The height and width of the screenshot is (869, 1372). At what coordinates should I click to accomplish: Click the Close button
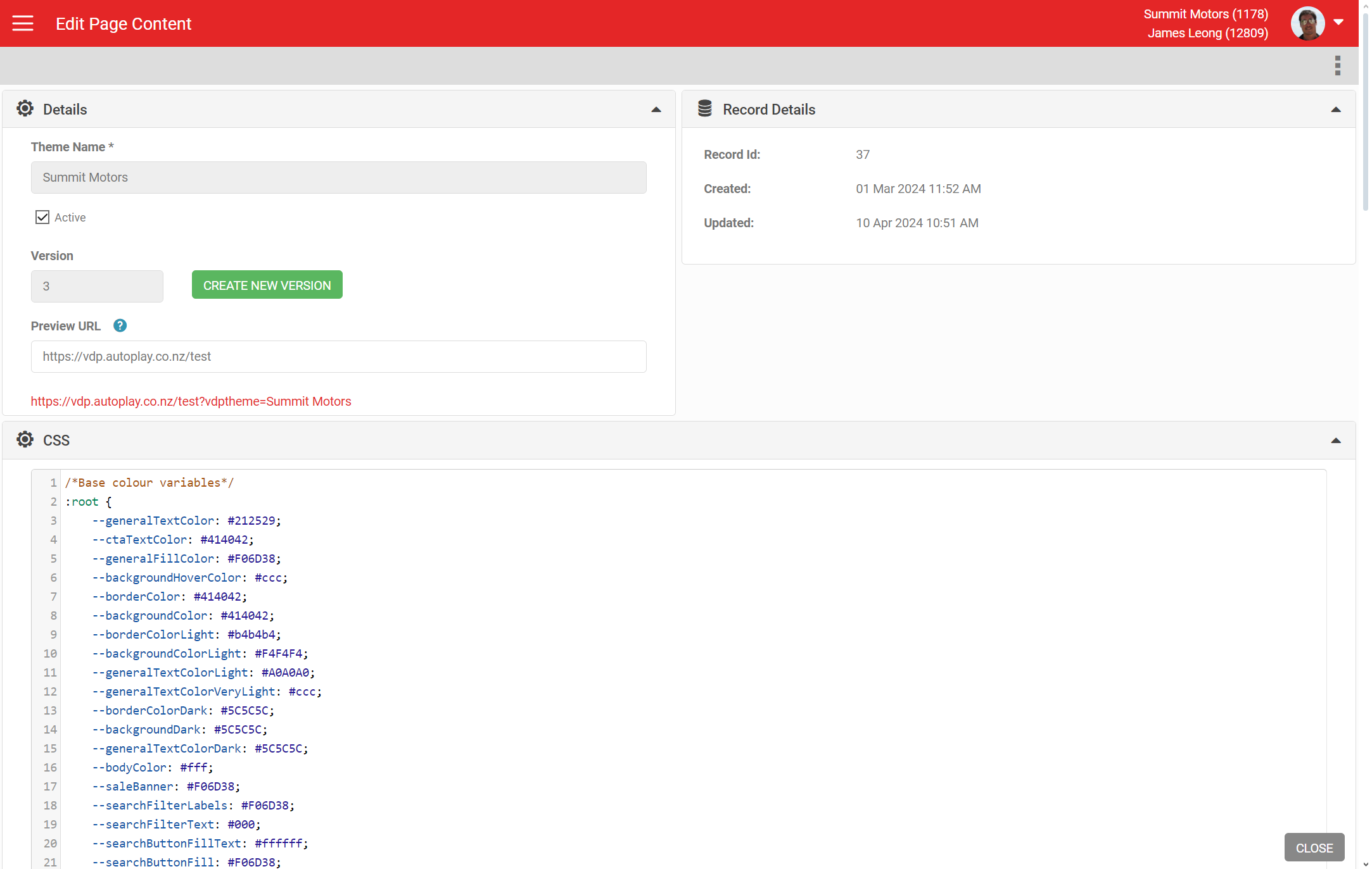point(1314,847)
